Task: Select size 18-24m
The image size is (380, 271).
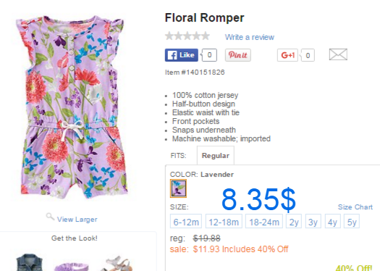Action: tap(264, 221)
